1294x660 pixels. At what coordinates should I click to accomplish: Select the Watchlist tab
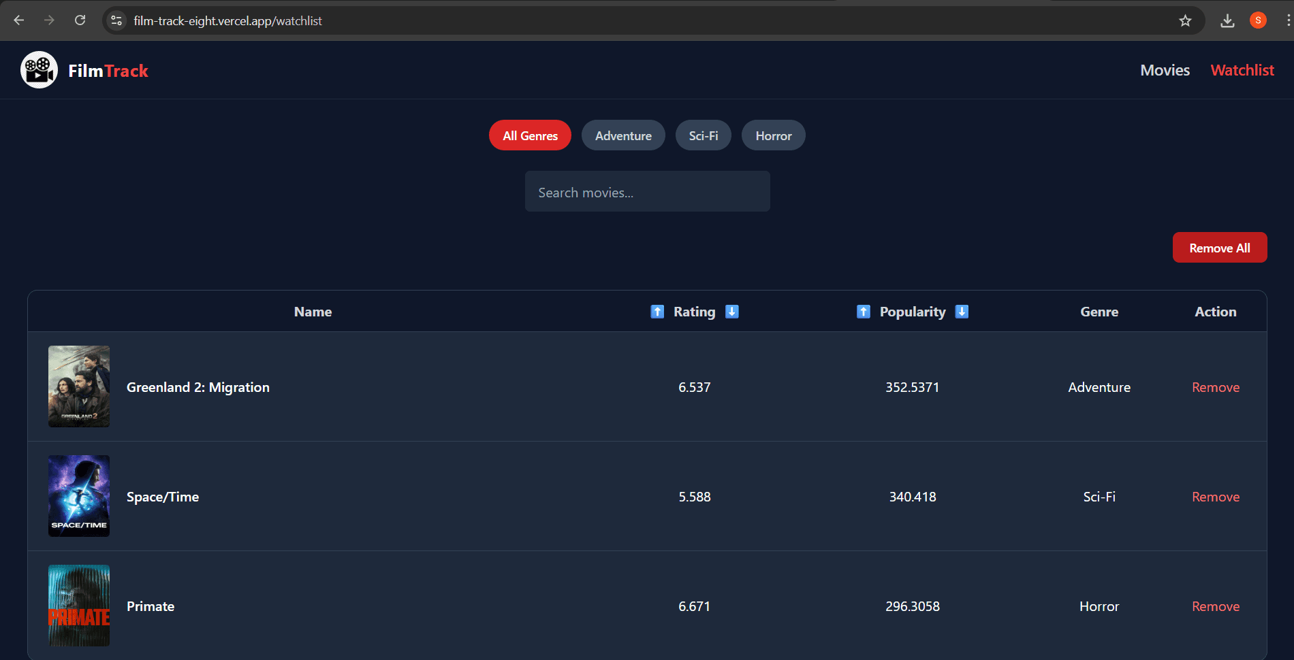[x=1242, y=69]
